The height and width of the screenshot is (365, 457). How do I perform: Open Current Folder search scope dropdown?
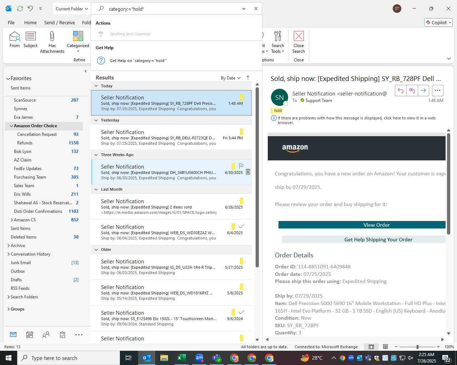(x=72, y=9)
